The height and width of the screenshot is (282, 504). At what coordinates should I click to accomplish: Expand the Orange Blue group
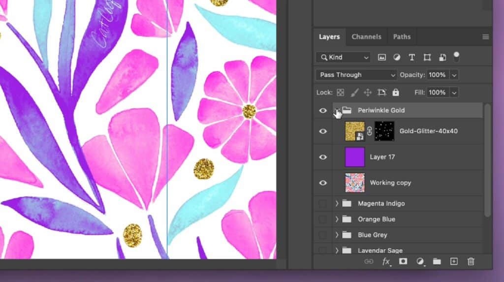tap(337, 219)
